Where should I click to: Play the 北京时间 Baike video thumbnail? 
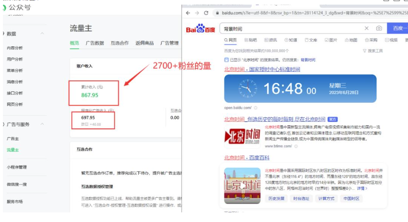point(242,186)
